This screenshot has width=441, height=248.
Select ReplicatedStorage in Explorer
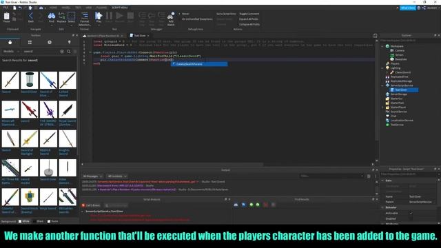(x=401, y=81)
